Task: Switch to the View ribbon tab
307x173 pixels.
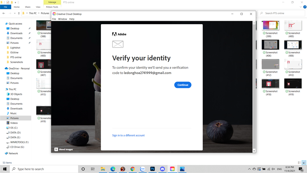Action: (x=38, y=7)
